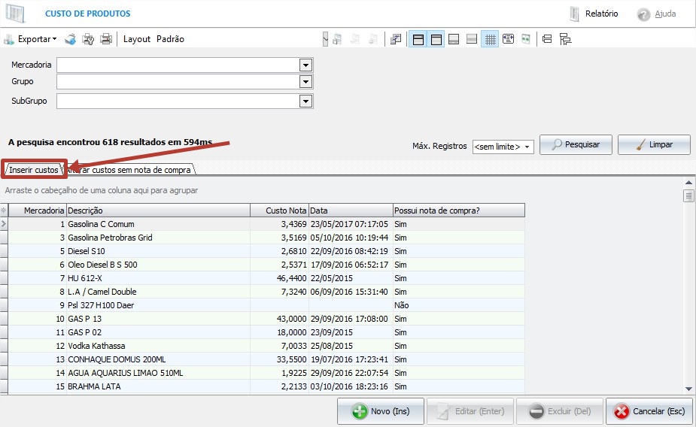
Task: Click the Relatório report icon
Action: pyautogui.click(x=574, y=14)
